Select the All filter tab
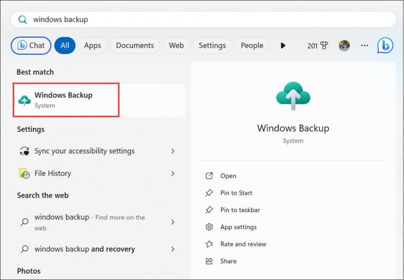 pos(65,46)
